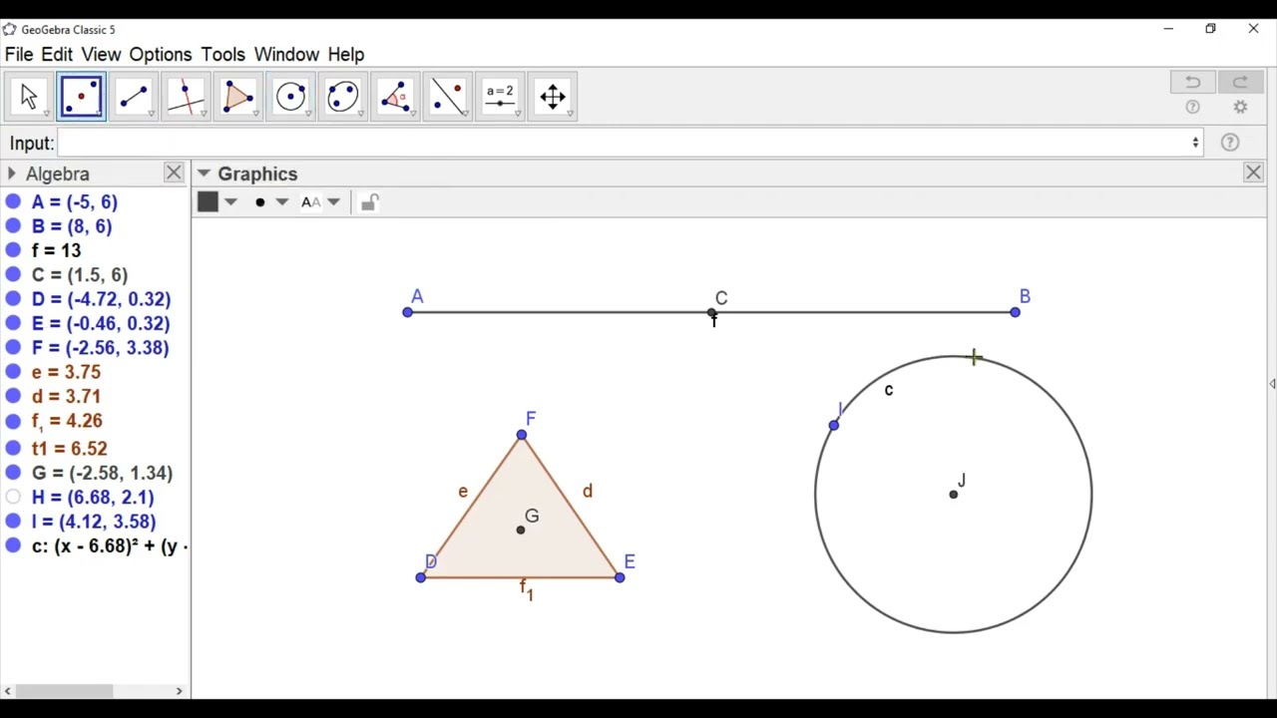Close the Algebra panel
1277x718 pixels.
click(x=174, y=174)
